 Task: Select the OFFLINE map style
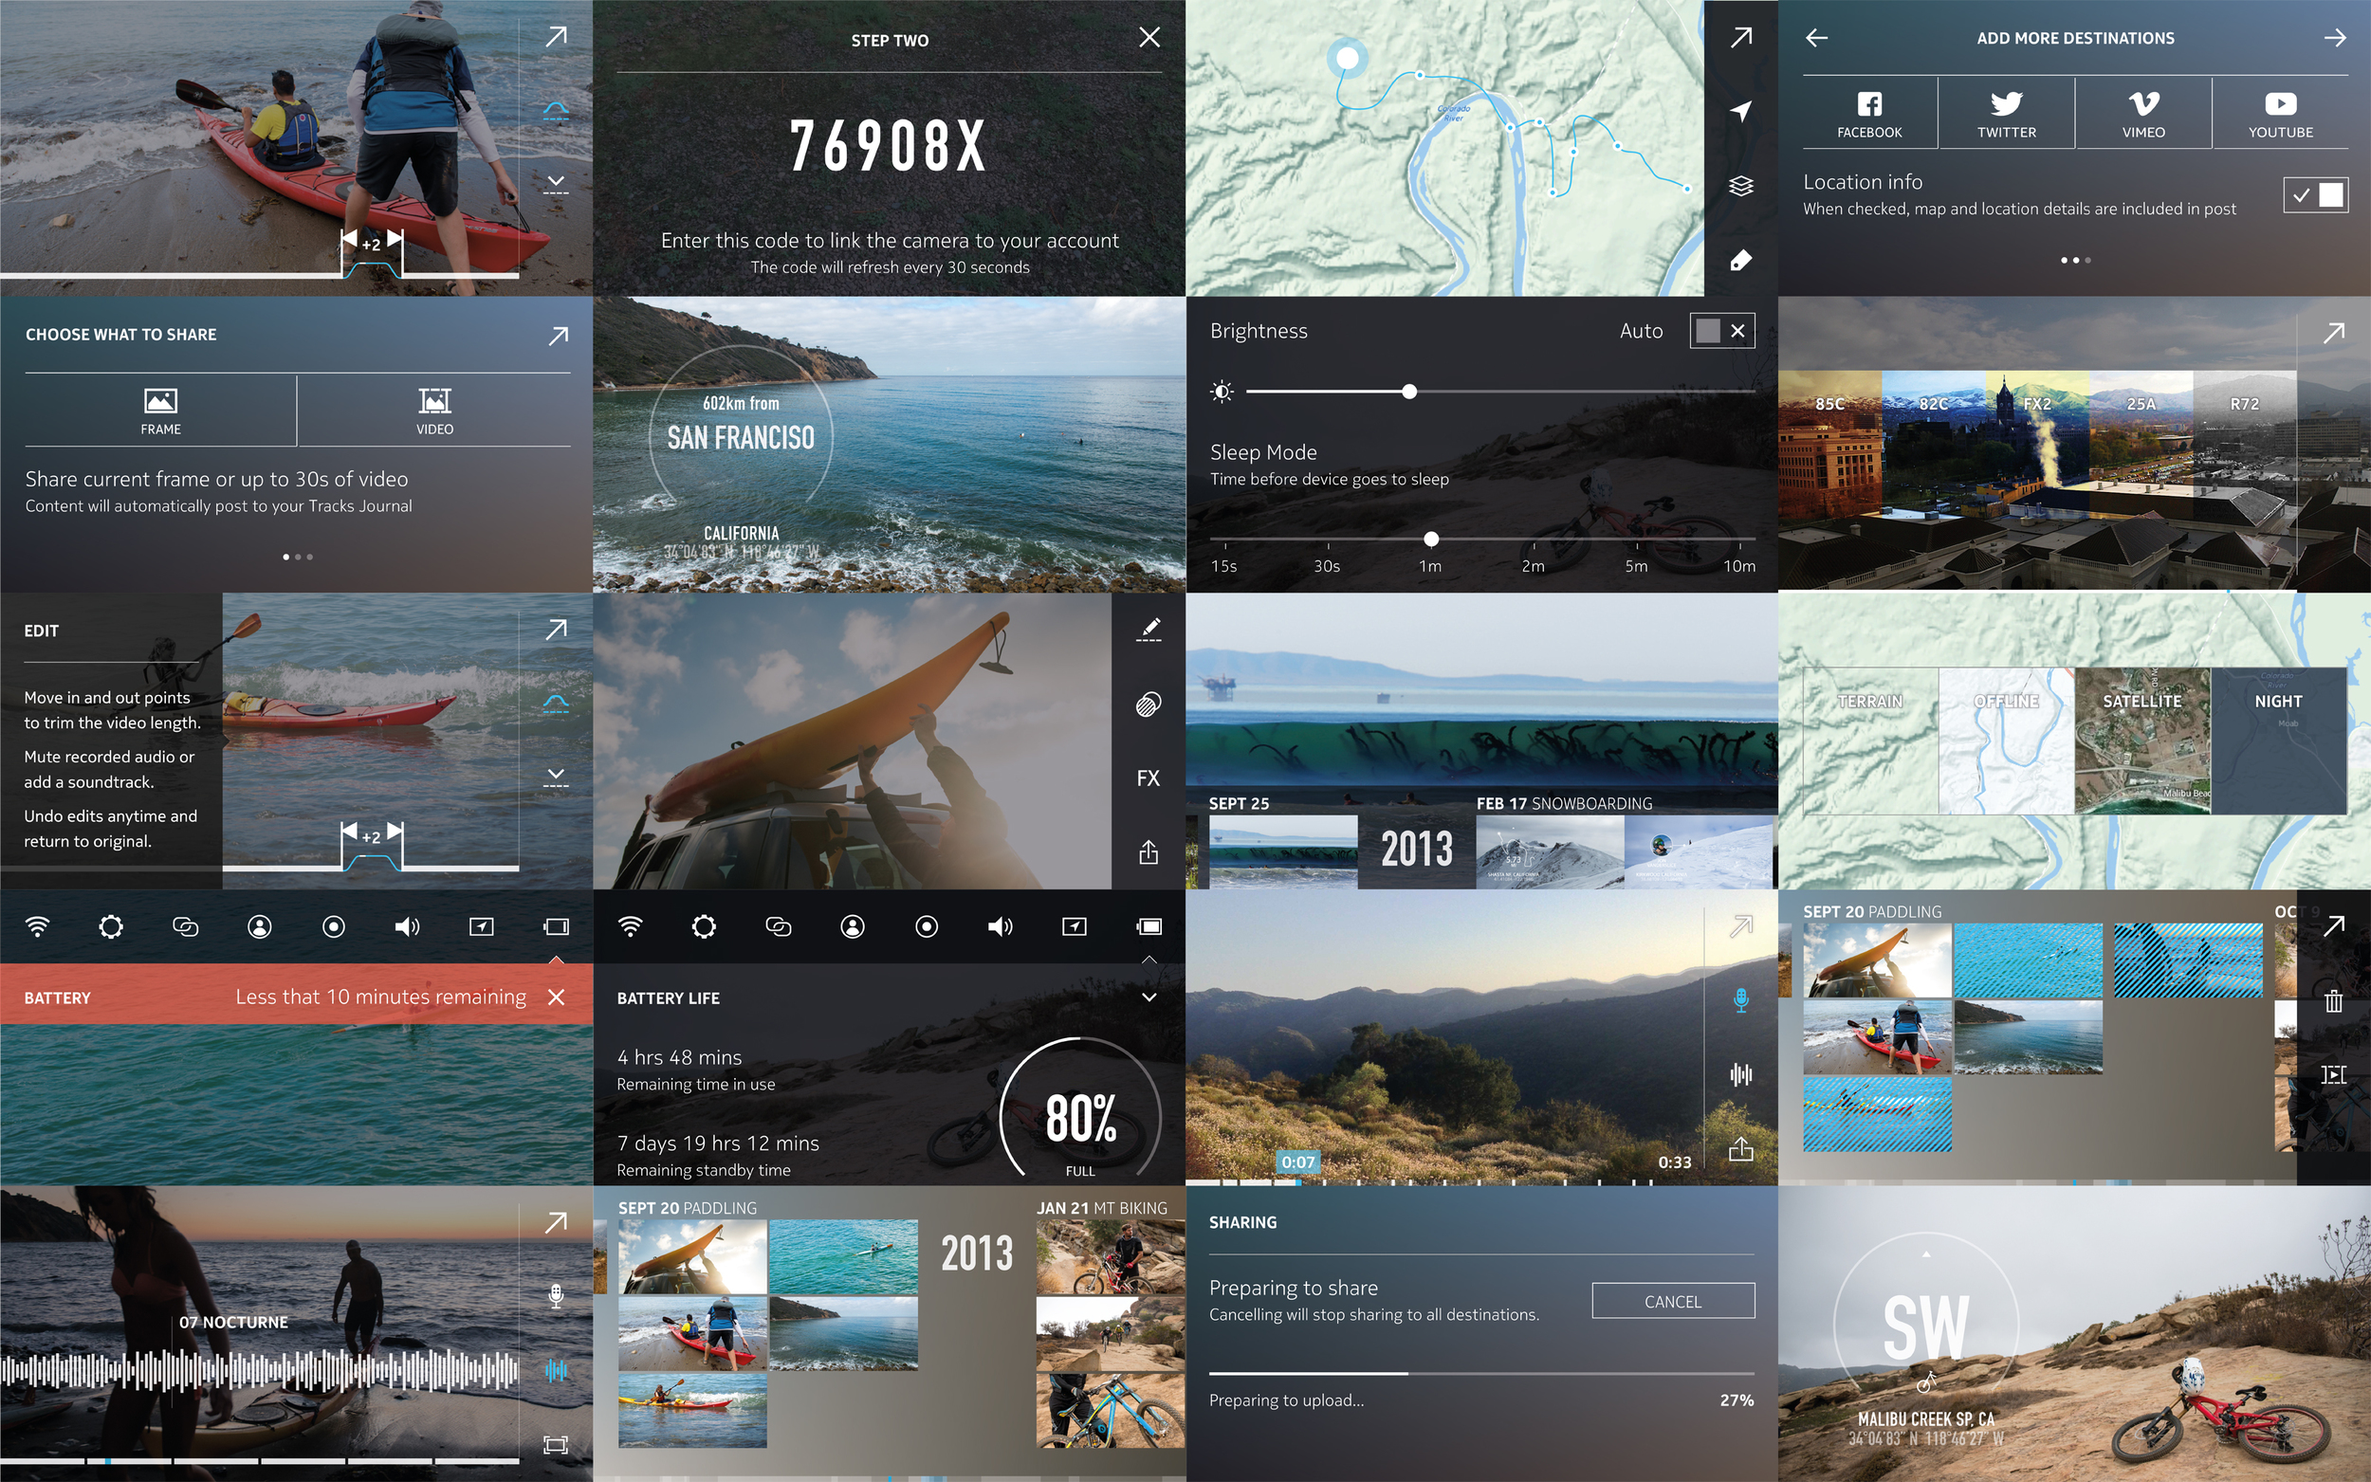click(2007, 741)
